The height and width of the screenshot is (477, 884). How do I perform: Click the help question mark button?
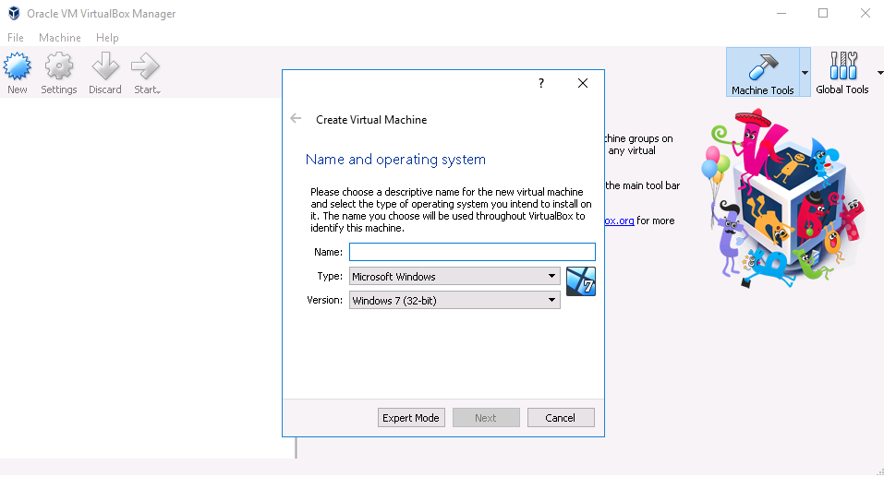pos(541,83)
